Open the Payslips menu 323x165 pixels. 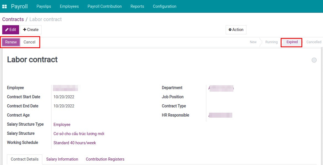(44, 6)
